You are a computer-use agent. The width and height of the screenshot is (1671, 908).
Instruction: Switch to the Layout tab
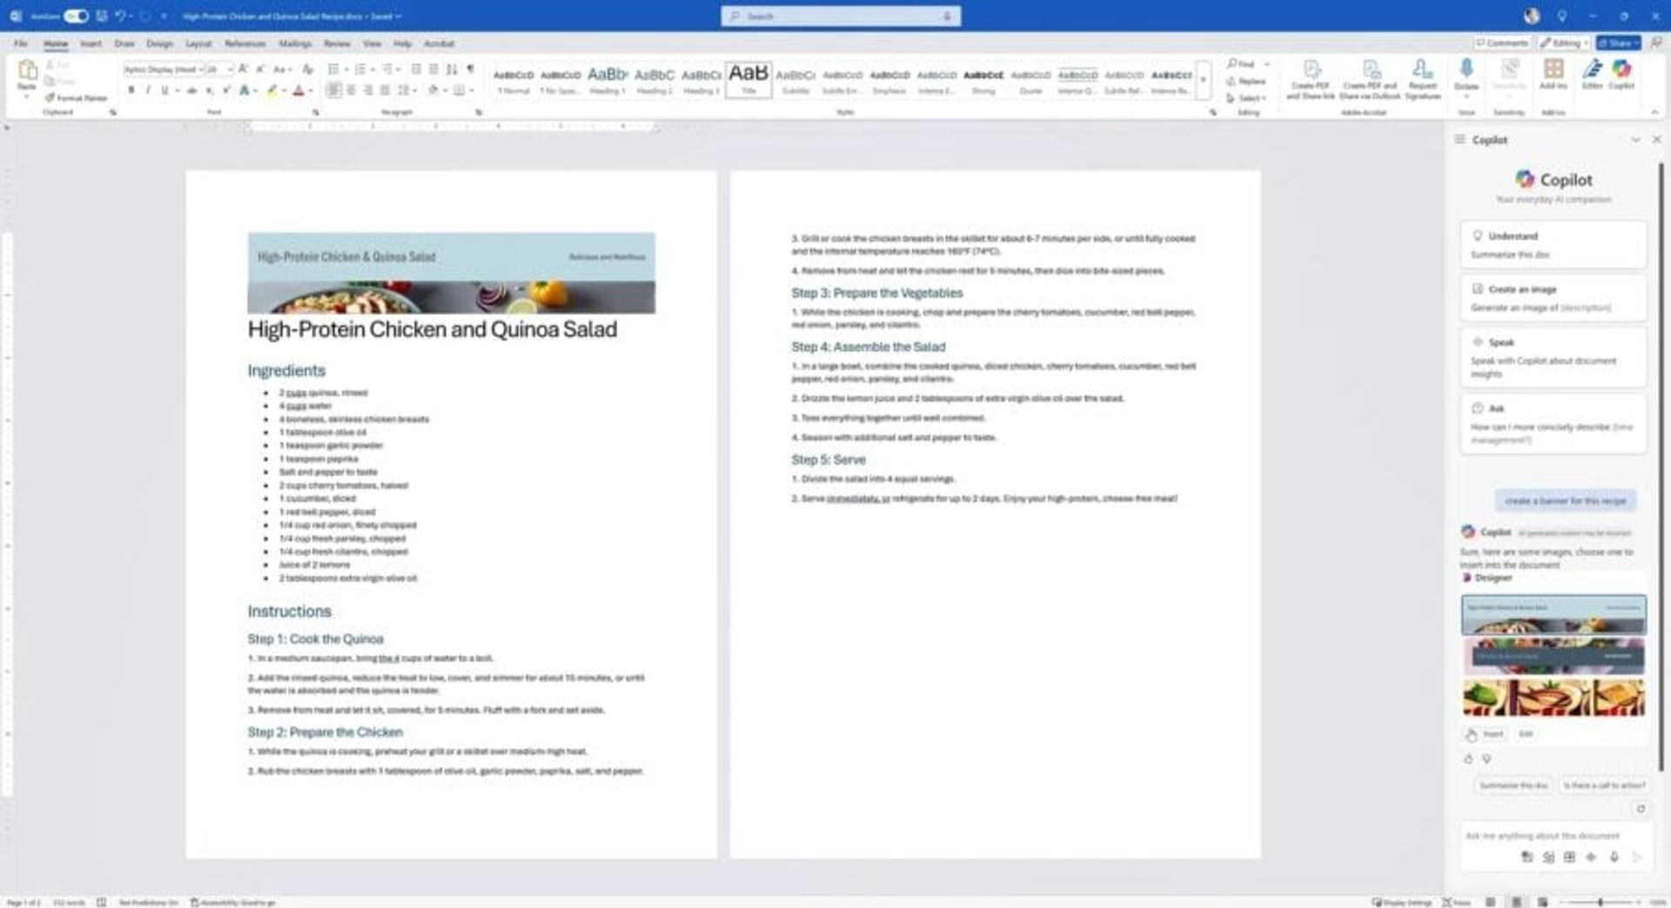pyautogui.click(x=198, y=43)
